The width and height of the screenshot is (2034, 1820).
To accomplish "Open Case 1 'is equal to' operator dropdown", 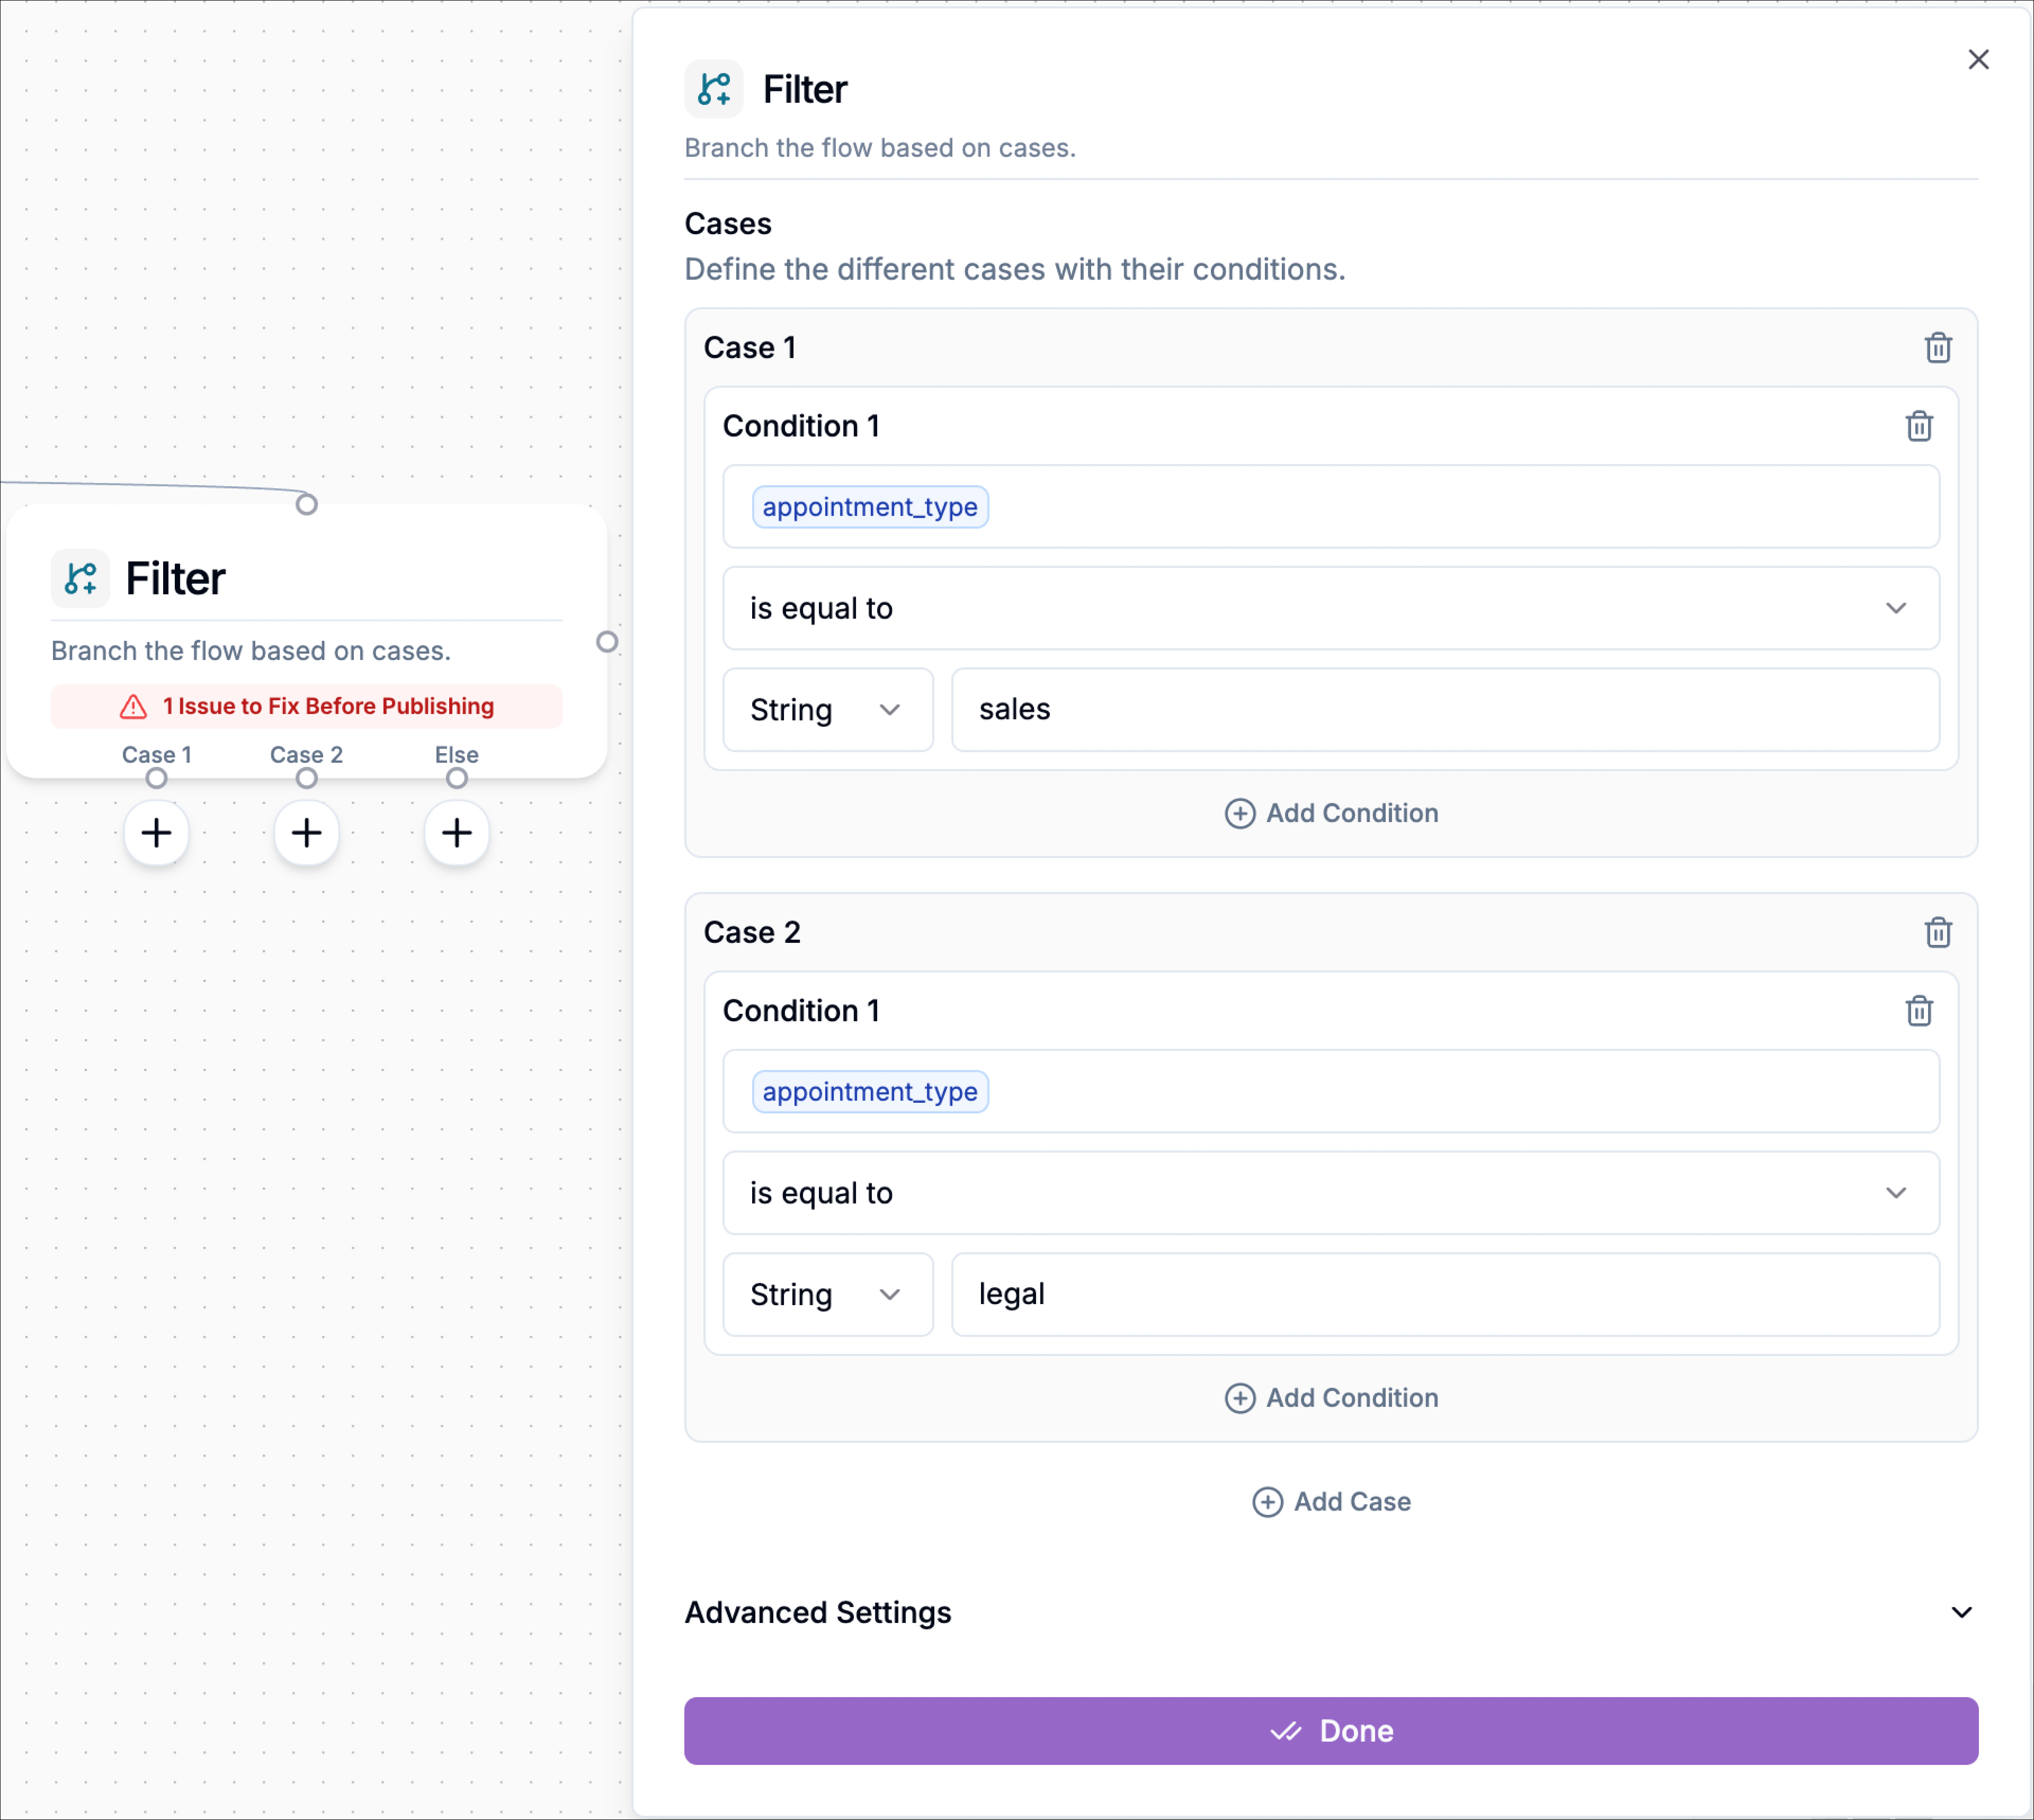I will click(1330, 608).
